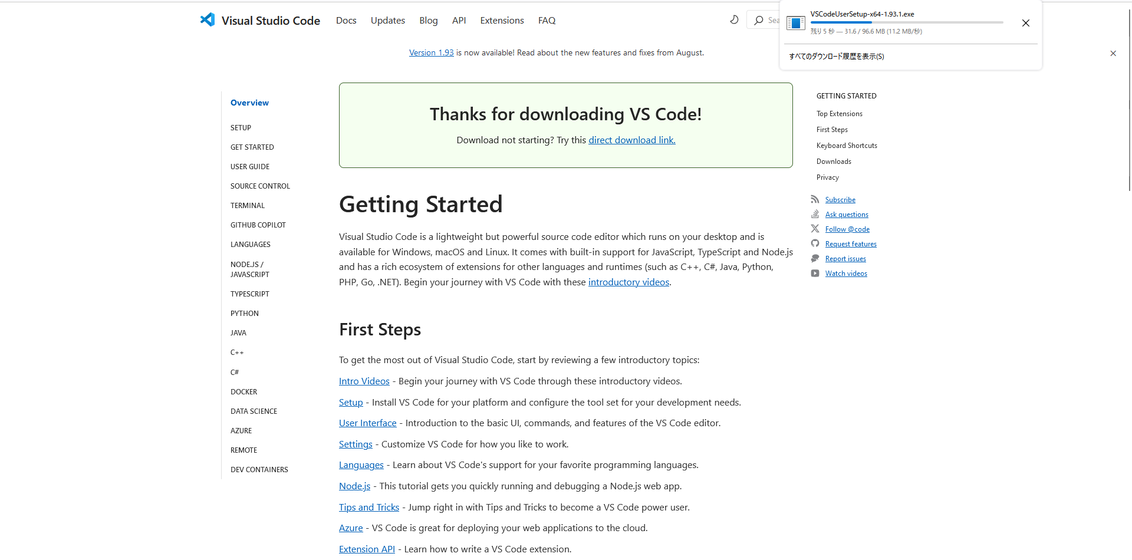Viewport: 1132px width, 560px height.
Task: Click the YouTube Watch videos icon
Action: pos(815,273)
